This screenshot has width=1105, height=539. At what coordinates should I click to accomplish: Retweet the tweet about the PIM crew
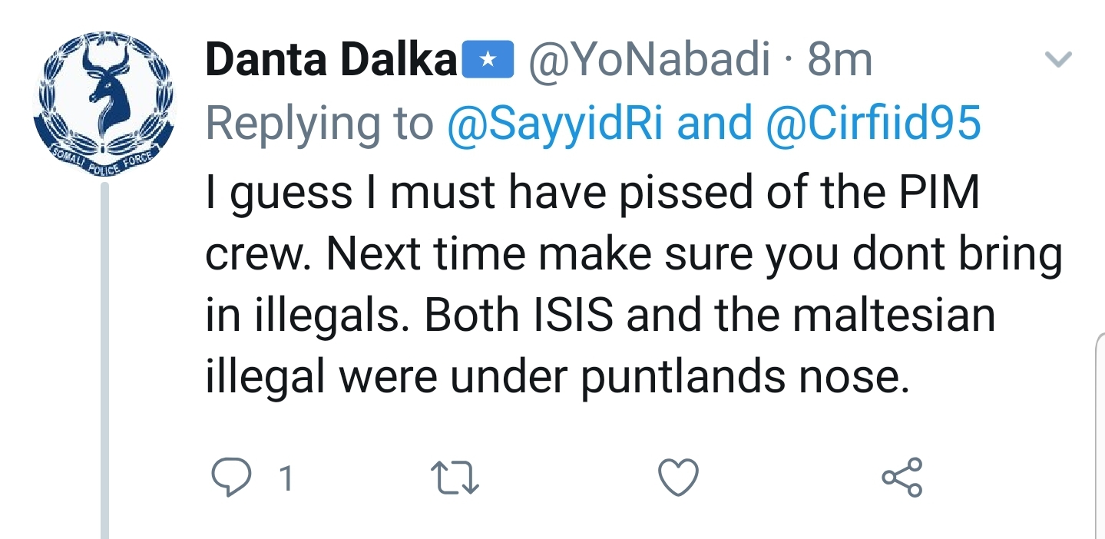[x=456, y=478]
